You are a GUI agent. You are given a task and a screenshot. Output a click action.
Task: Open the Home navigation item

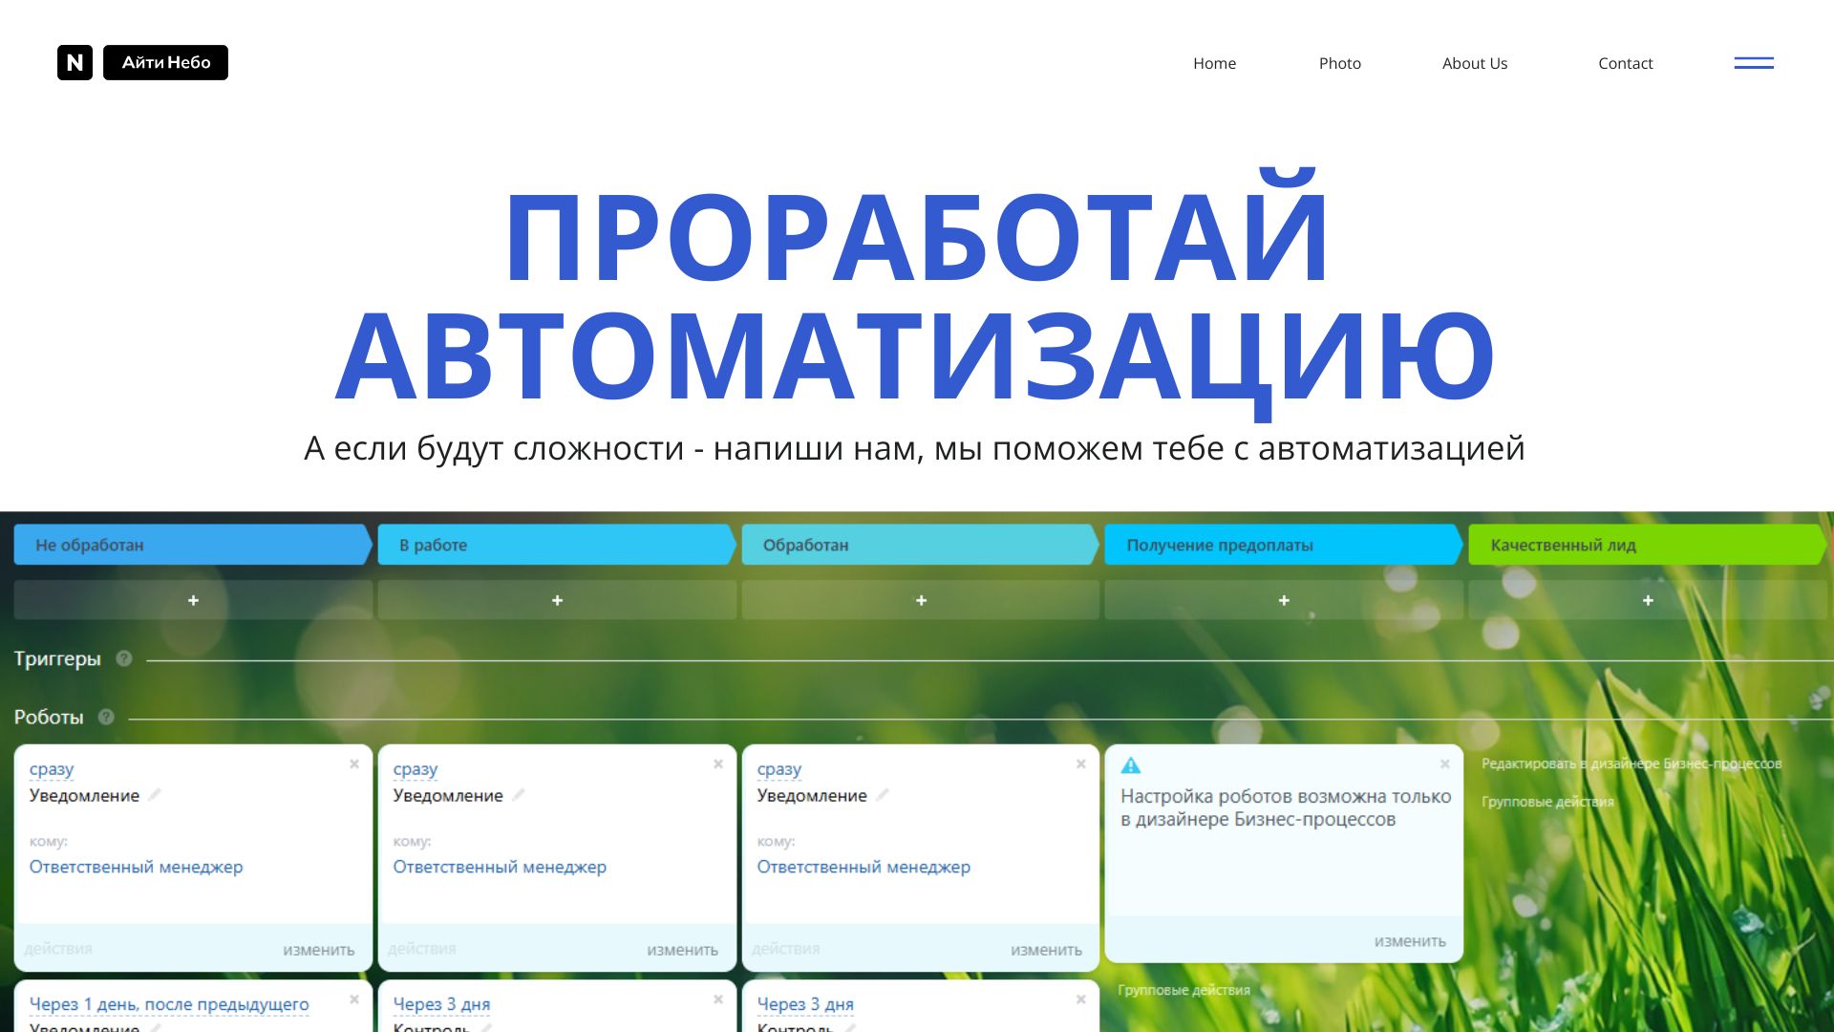point(1214,63)
